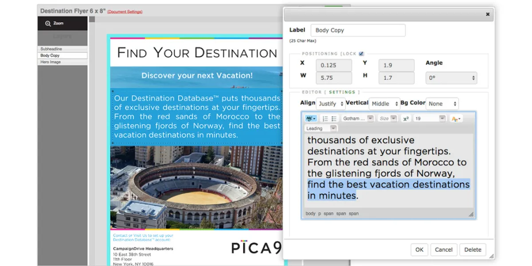Click the CampaignDrive Headquarters text
532x266 pixels.
143,249
